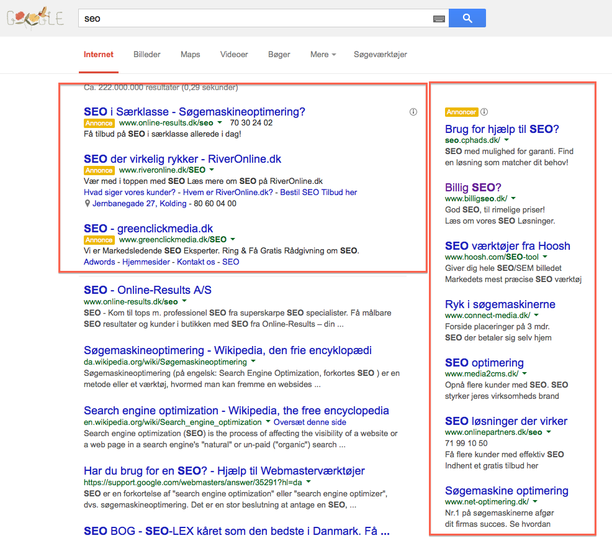Click the Google doodle logo
Image resolution: width=612 pixels, height=538 pixels.
click(35, 18)
